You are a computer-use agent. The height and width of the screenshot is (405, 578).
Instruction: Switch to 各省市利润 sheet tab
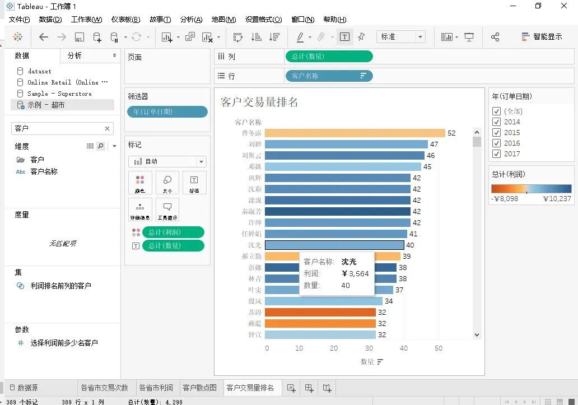click(156, 388)
